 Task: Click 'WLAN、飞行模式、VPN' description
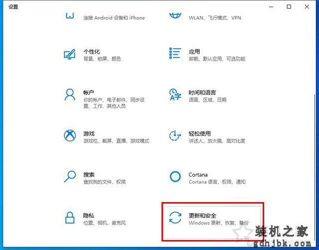[215, 18]
